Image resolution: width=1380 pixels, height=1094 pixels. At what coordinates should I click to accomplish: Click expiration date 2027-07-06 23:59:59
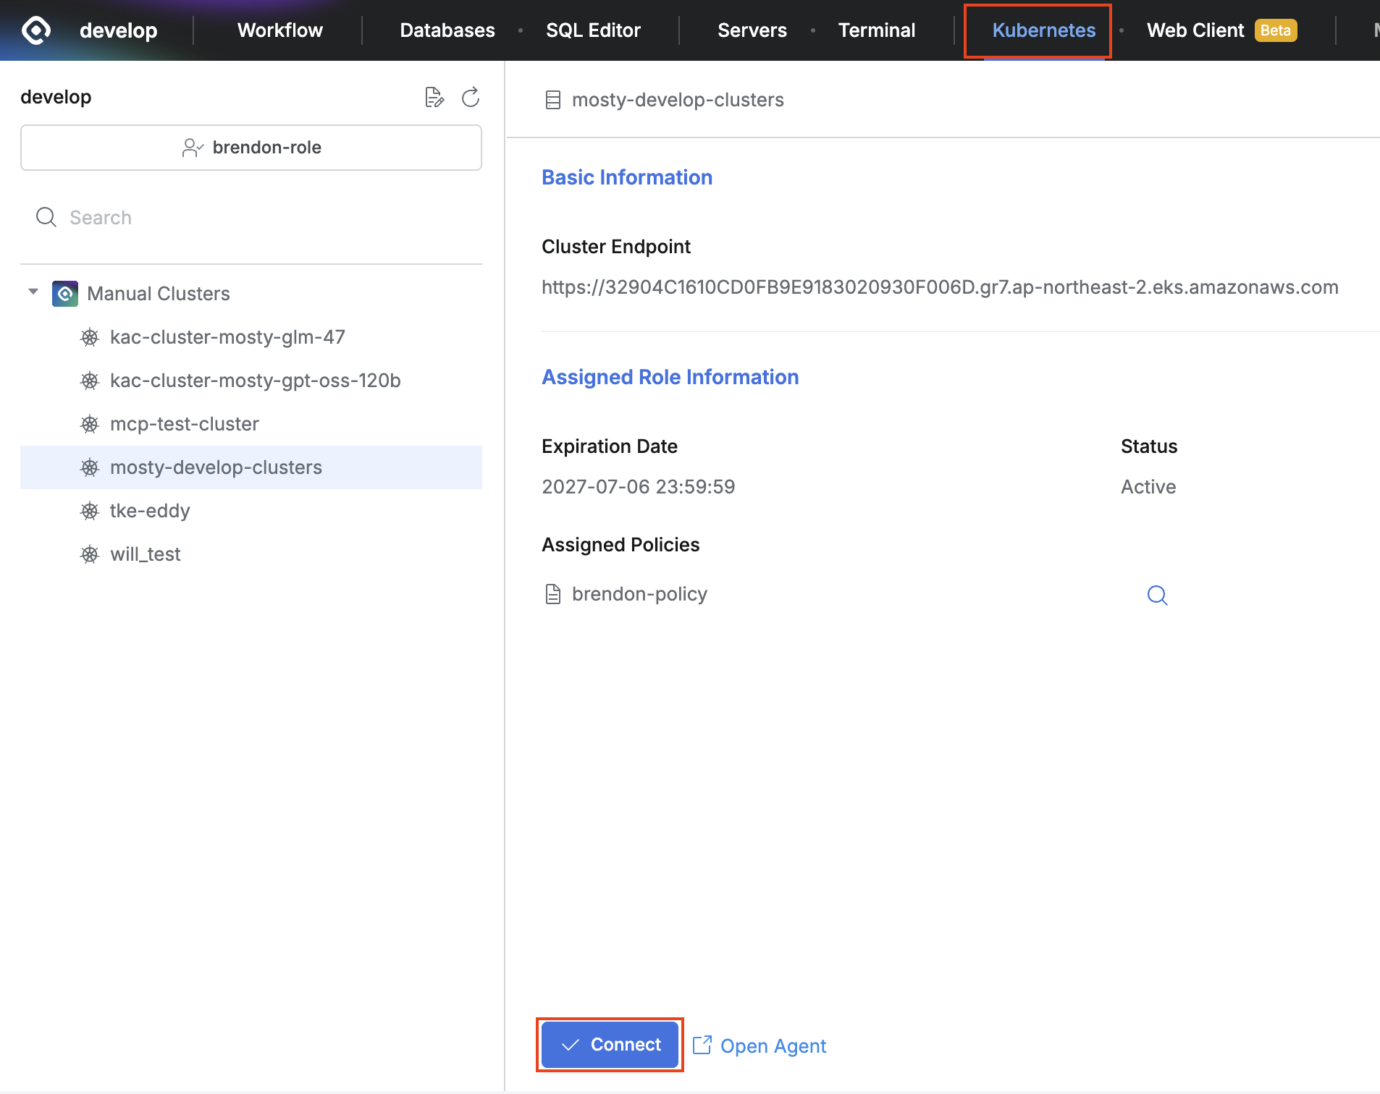(x=639, y=487)
